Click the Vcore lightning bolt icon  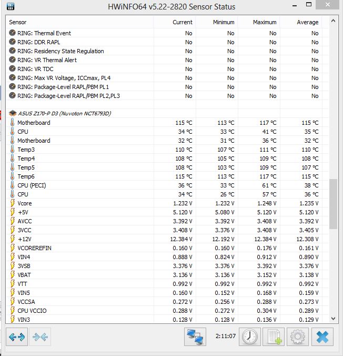pyautogui.click(x=13, y=203)
